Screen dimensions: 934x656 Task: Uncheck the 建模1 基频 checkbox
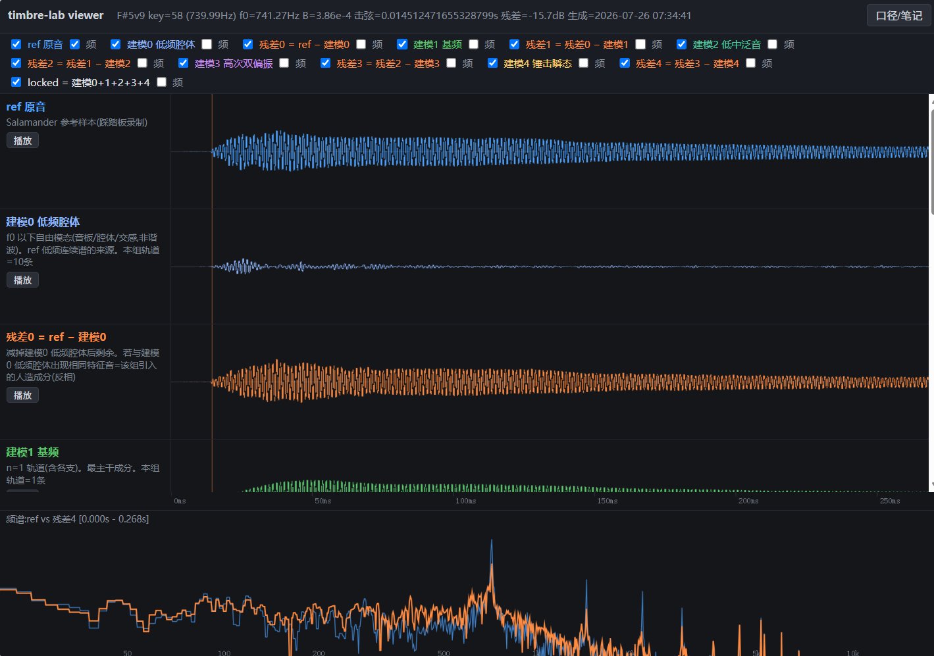click(402, 44)
